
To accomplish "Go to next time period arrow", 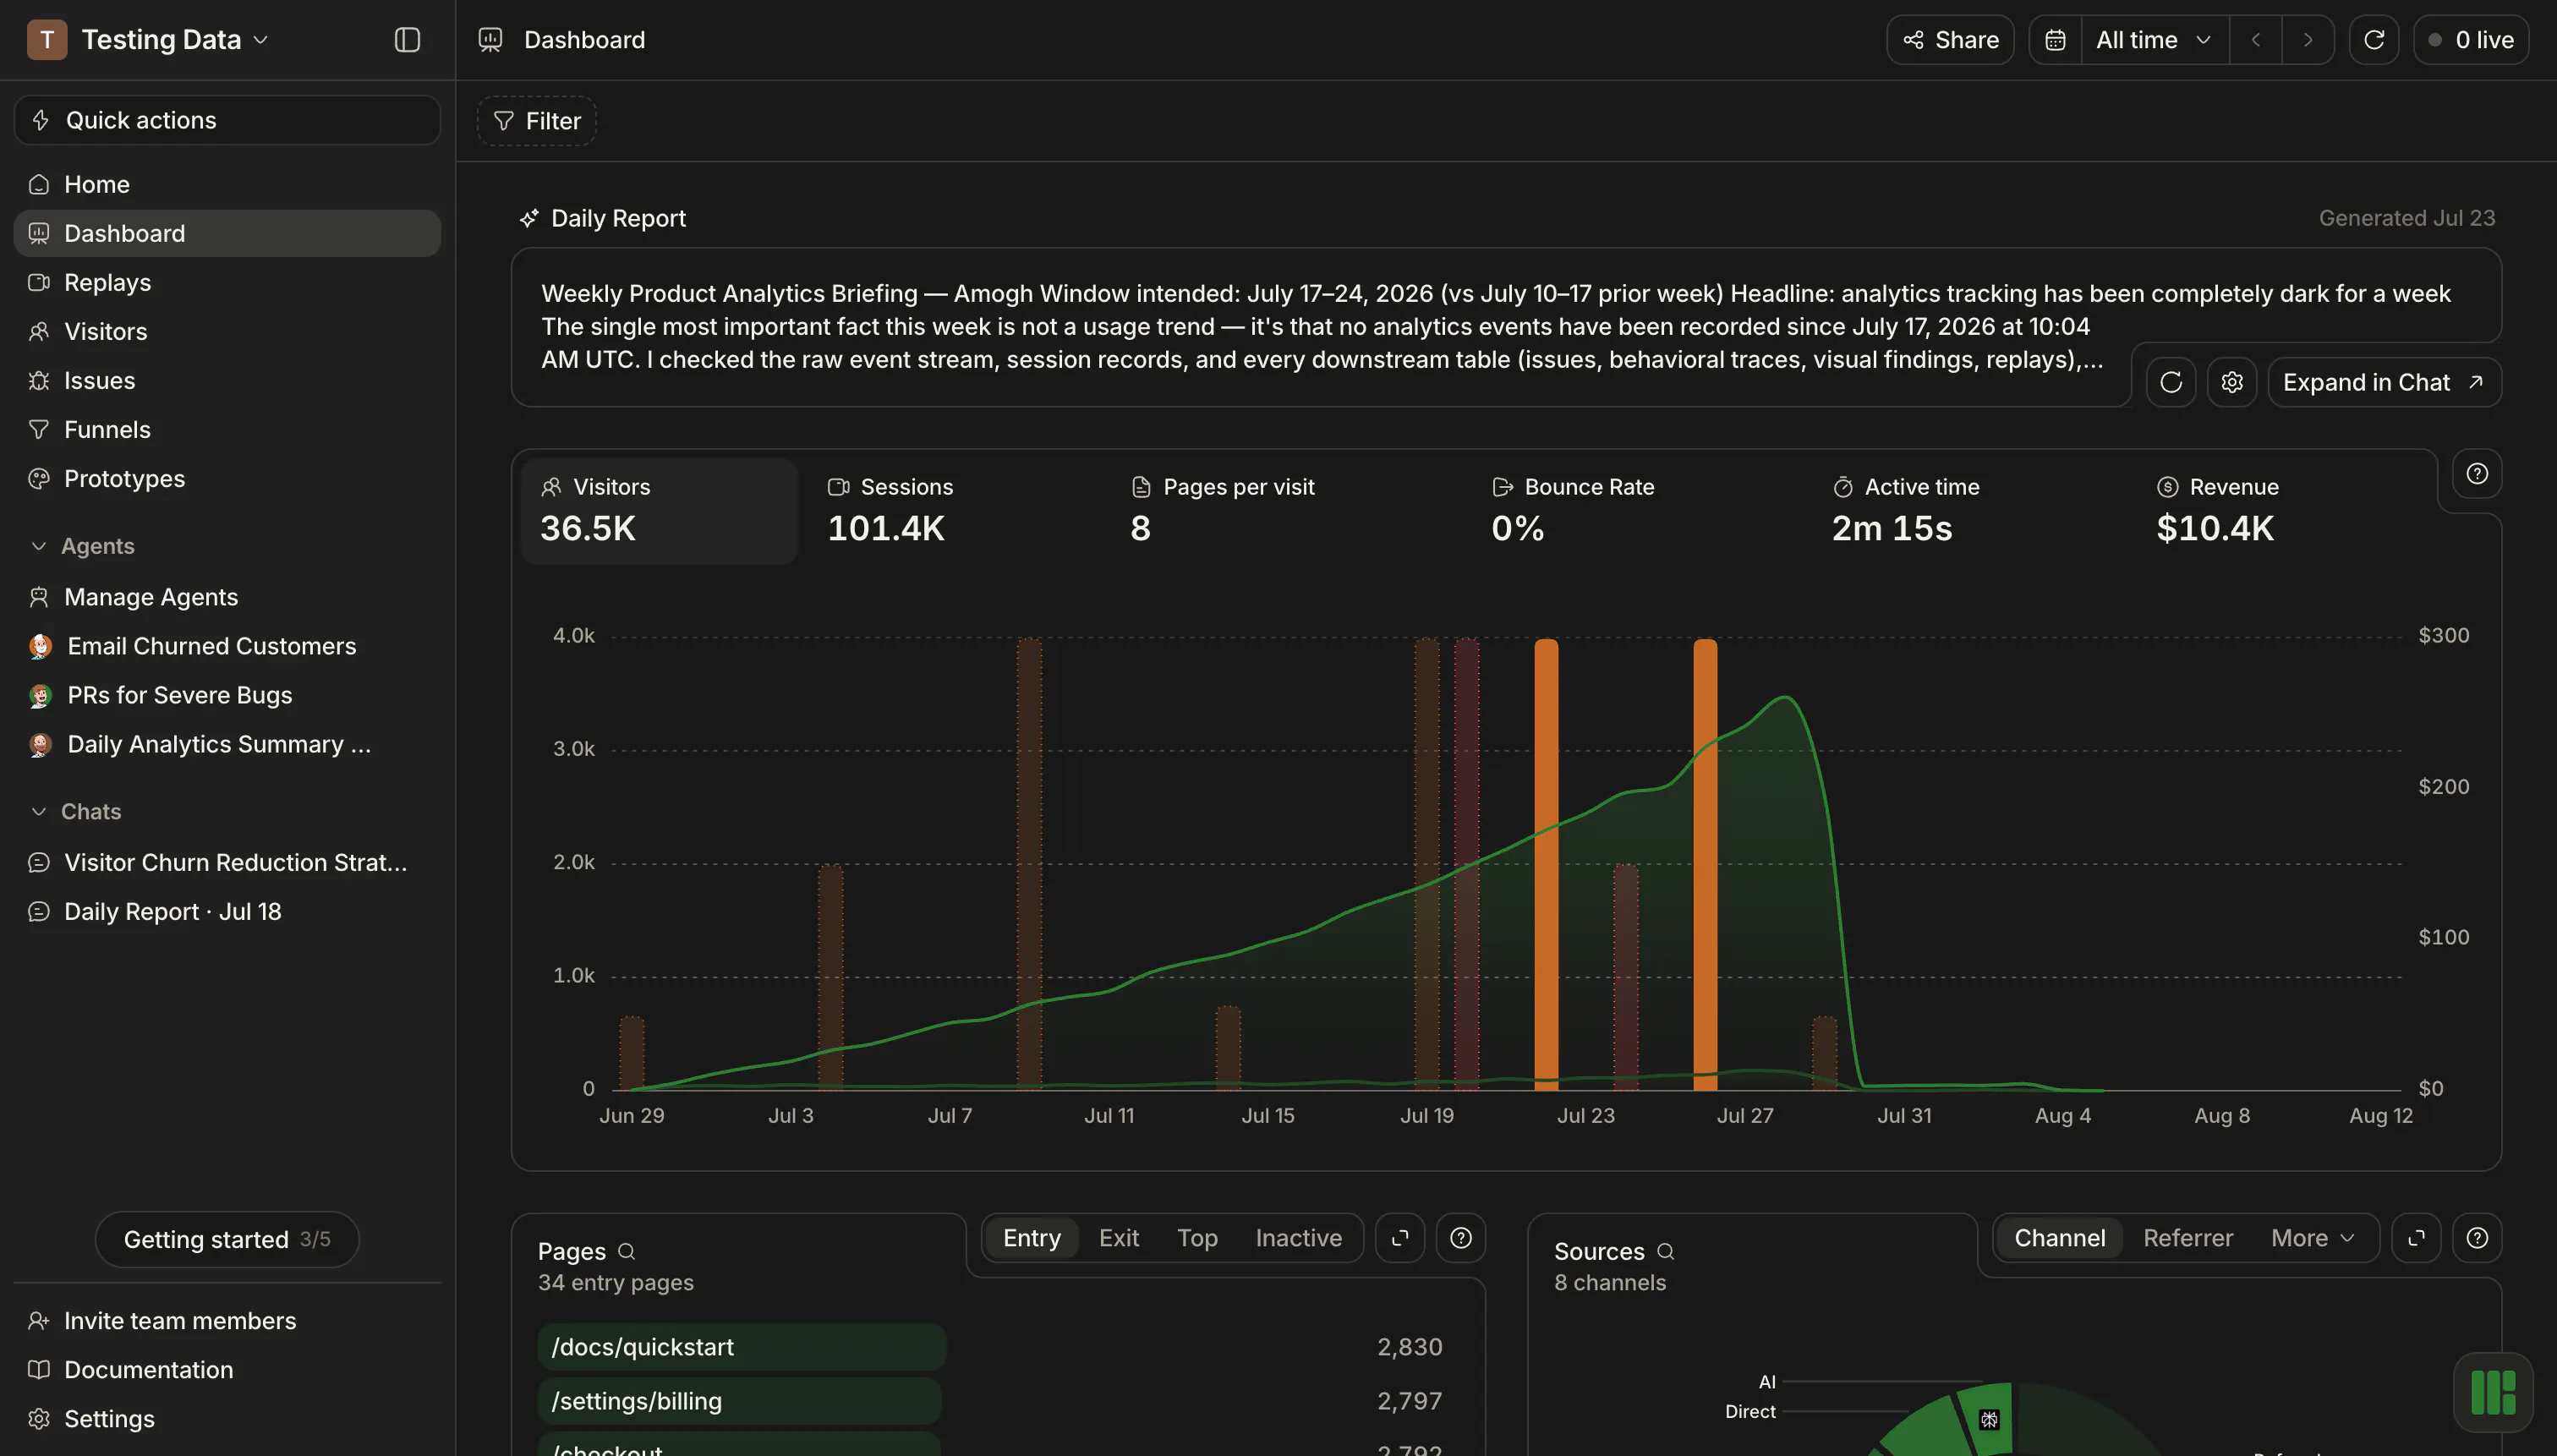I will click(2308, 40).
